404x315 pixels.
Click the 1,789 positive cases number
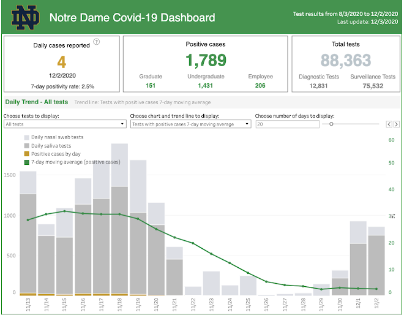pyautogui.click(x=206, y=61)
